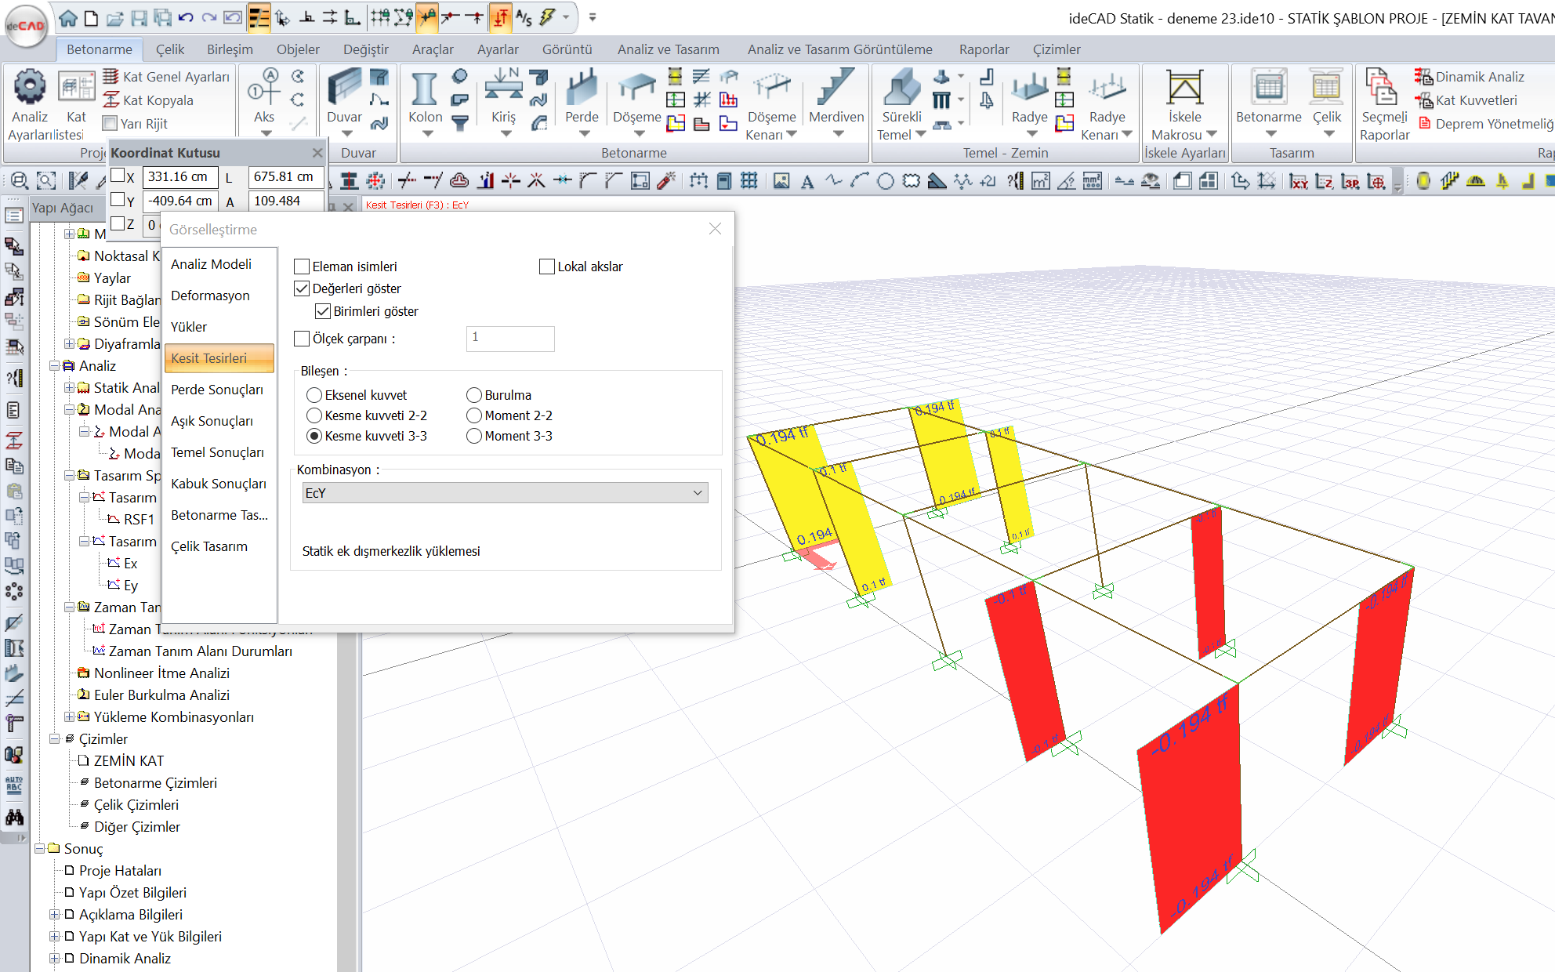Viewport: 1555px width, 972px height.
Task: Select Proje Hataları tree item
Action: [x=120, y=870]
